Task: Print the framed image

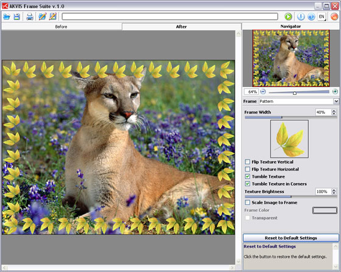Action: [30, 16]
